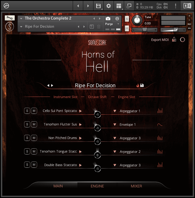Expand The Orchestra Complete 2 dropdown arrow
The width and height of the screenshot is (195, 198).
pyautogui.click(x=21, y=19)
